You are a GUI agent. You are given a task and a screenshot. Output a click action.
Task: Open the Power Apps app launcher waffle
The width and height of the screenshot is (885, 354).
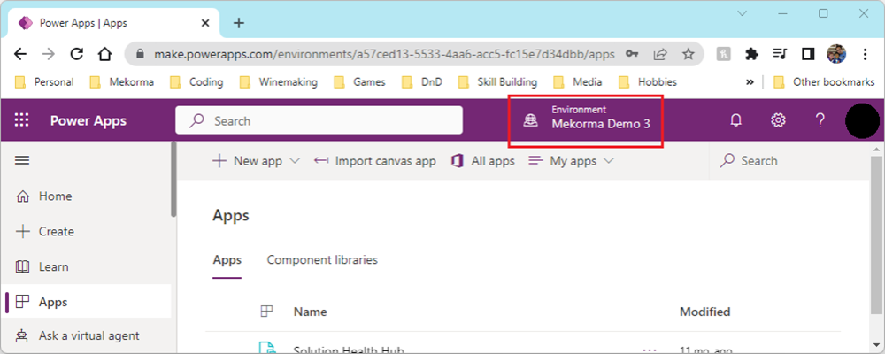(x=22, y=121)
